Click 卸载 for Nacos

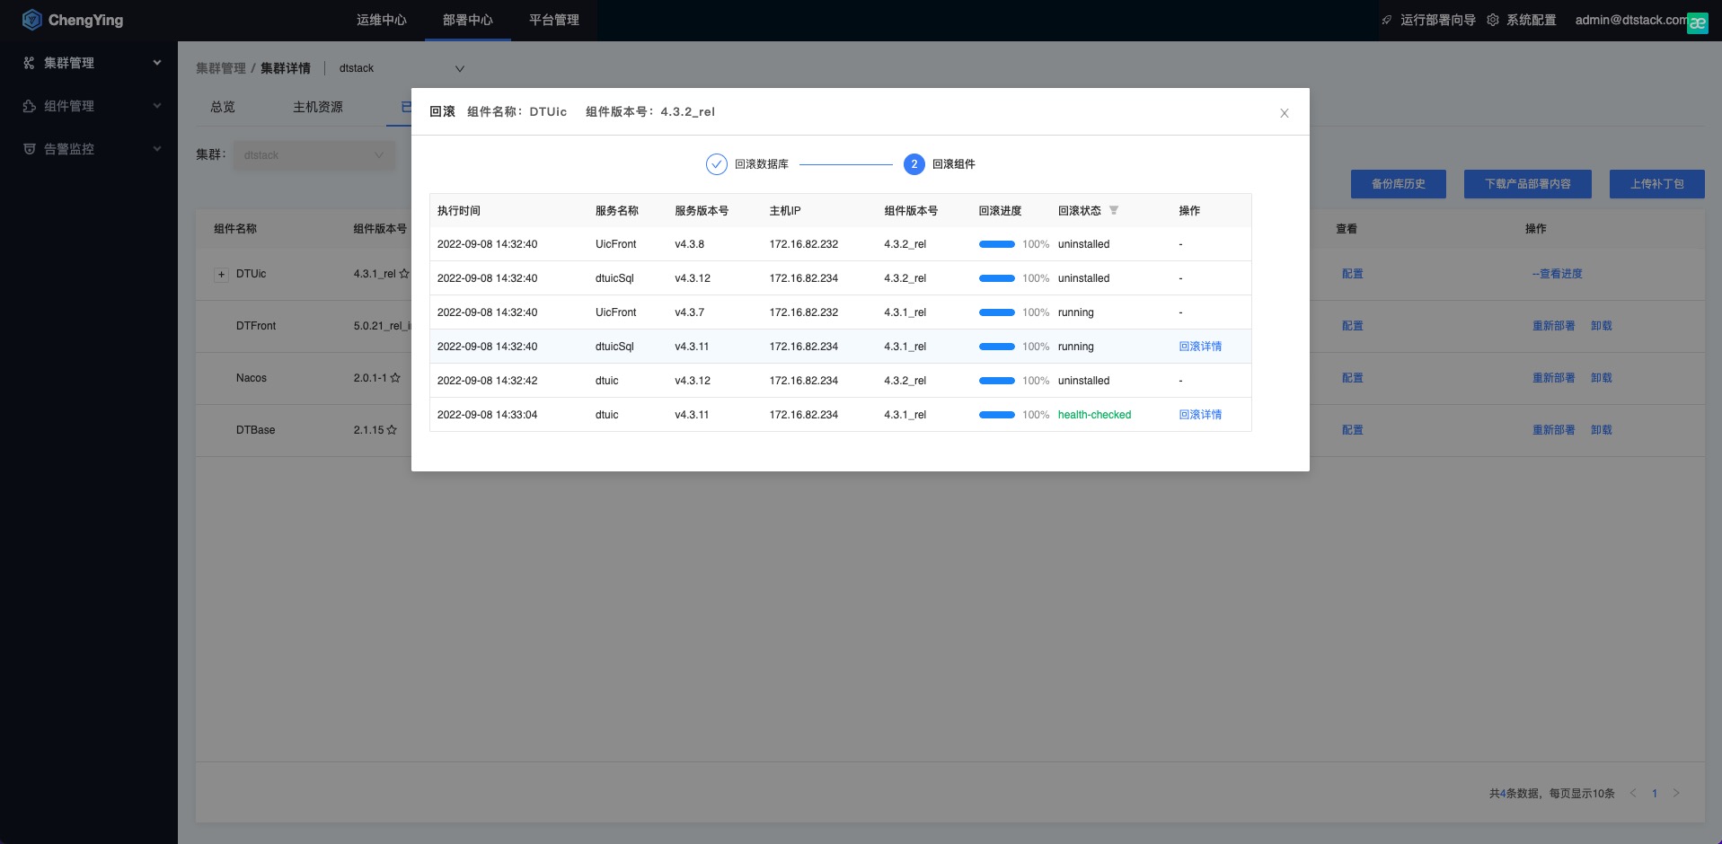click(1602, 378)
